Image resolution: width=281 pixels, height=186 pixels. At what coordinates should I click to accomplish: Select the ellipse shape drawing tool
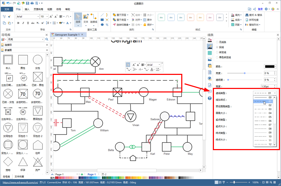[x=102, y=25]
